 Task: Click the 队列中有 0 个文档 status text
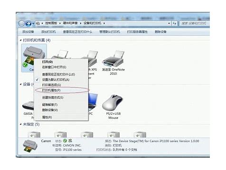tap(125, 150)
